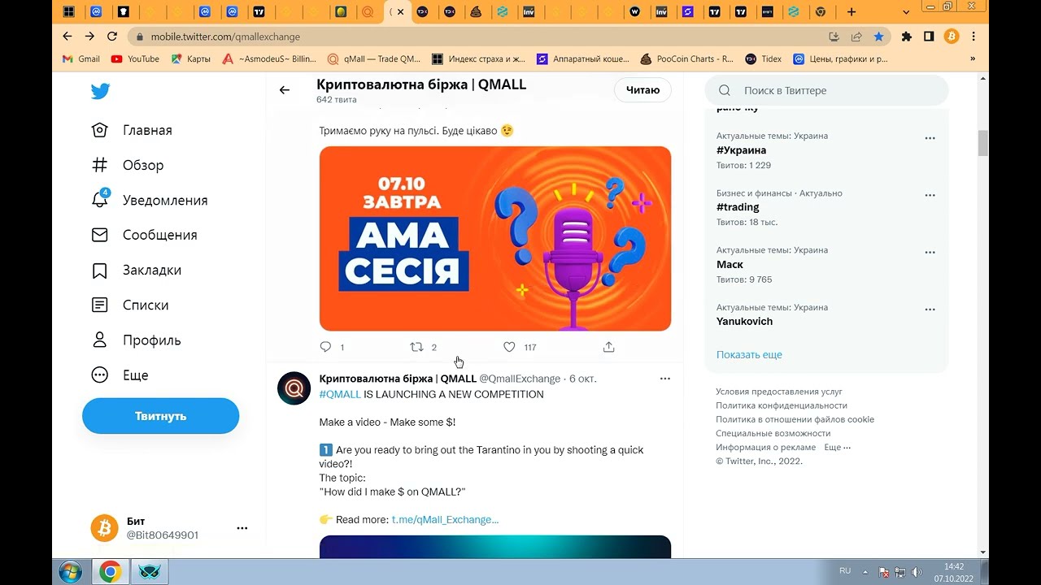Open Обзор hashtag explore icon
This screenshot has width=1041, height=585.
tap(99, 165)
